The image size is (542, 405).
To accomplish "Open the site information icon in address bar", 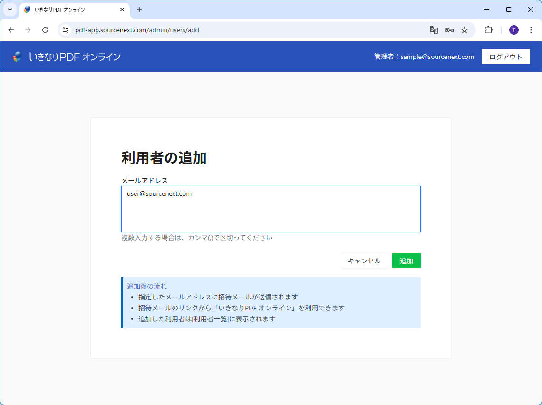I will click(66, 30).
